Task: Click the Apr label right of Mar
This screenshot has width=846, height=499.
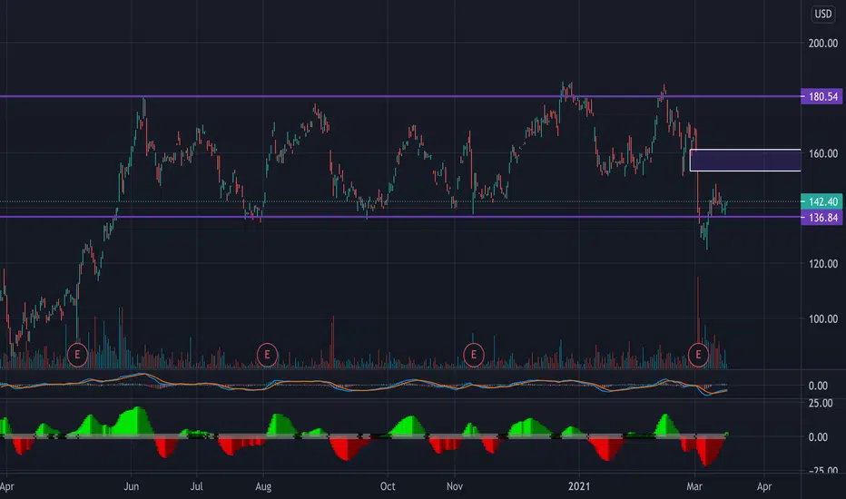Action: (x=764, y=486)
